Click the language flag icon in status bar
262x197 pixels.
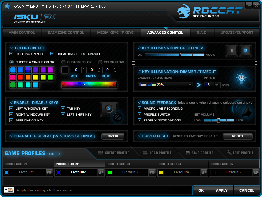pos(9,190)
